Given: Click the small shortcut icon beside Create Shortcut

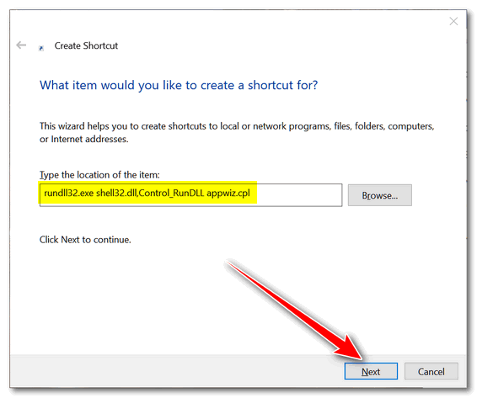Looking at the screenshot, I should click(x=41, y=48).
